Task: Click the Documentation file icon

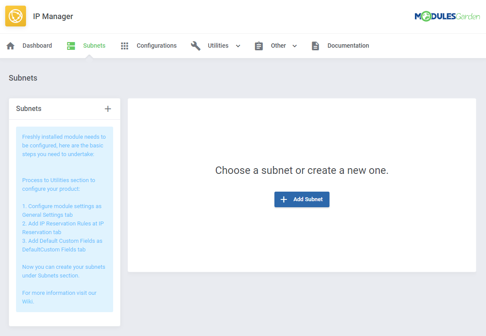Action: (315, 46)
